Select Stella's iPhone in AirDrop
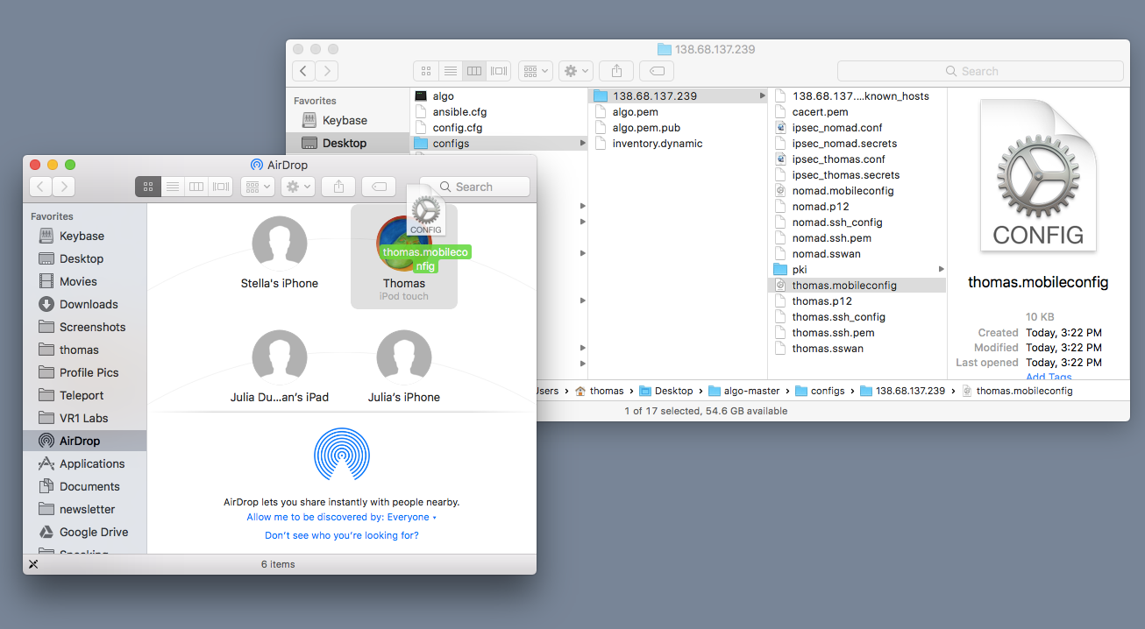This screenshot has height=629, width=1145. 279,254
